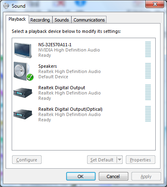Click "Realtek High Definition Audio" under Speakers
This screenshot has height=187, width=167.
point(69,71)
